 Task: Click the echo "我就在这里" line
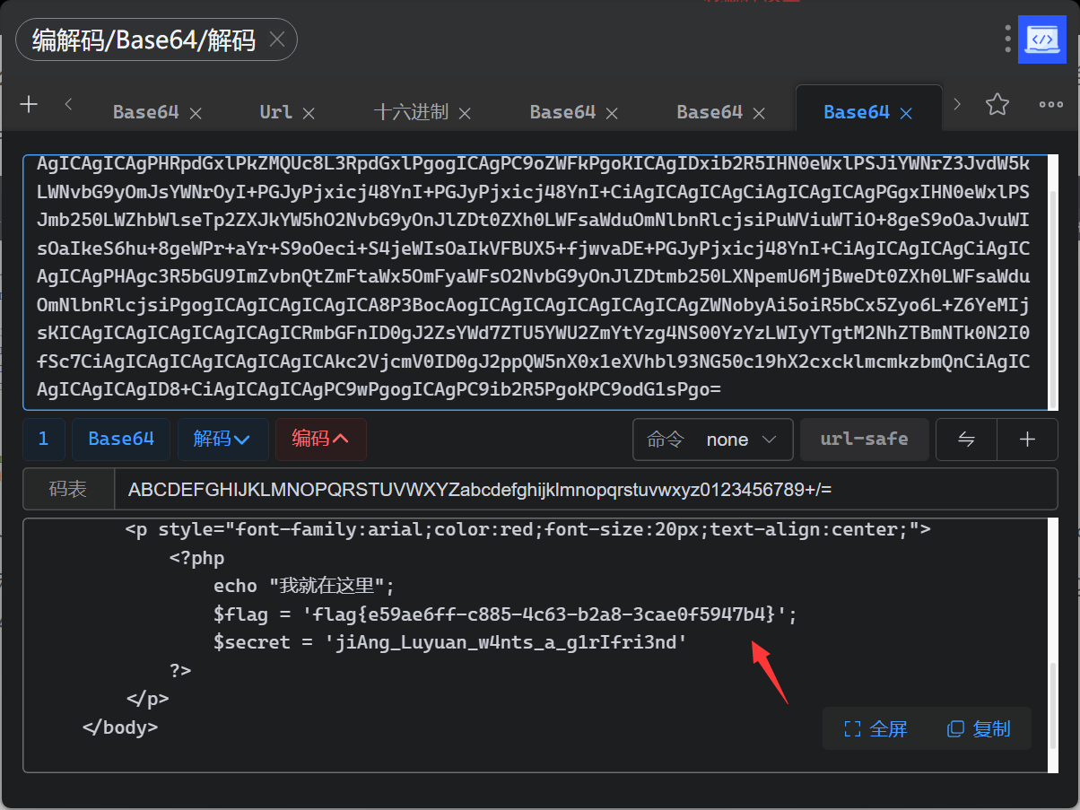click(x=304, y=586)
